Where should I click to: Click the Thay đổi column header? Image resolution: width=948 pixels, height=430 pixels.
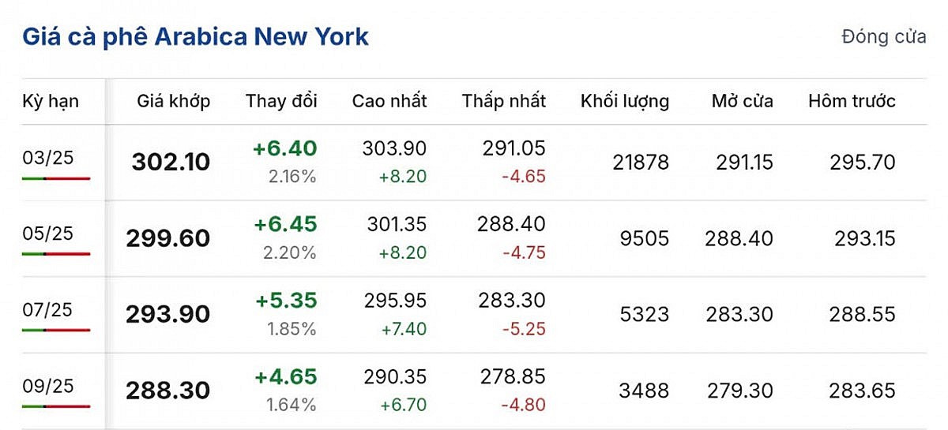[281, 101]
